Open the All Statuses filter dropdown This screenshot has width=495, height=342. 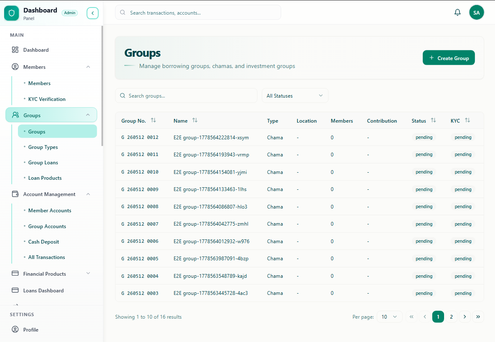pos(295,96)
